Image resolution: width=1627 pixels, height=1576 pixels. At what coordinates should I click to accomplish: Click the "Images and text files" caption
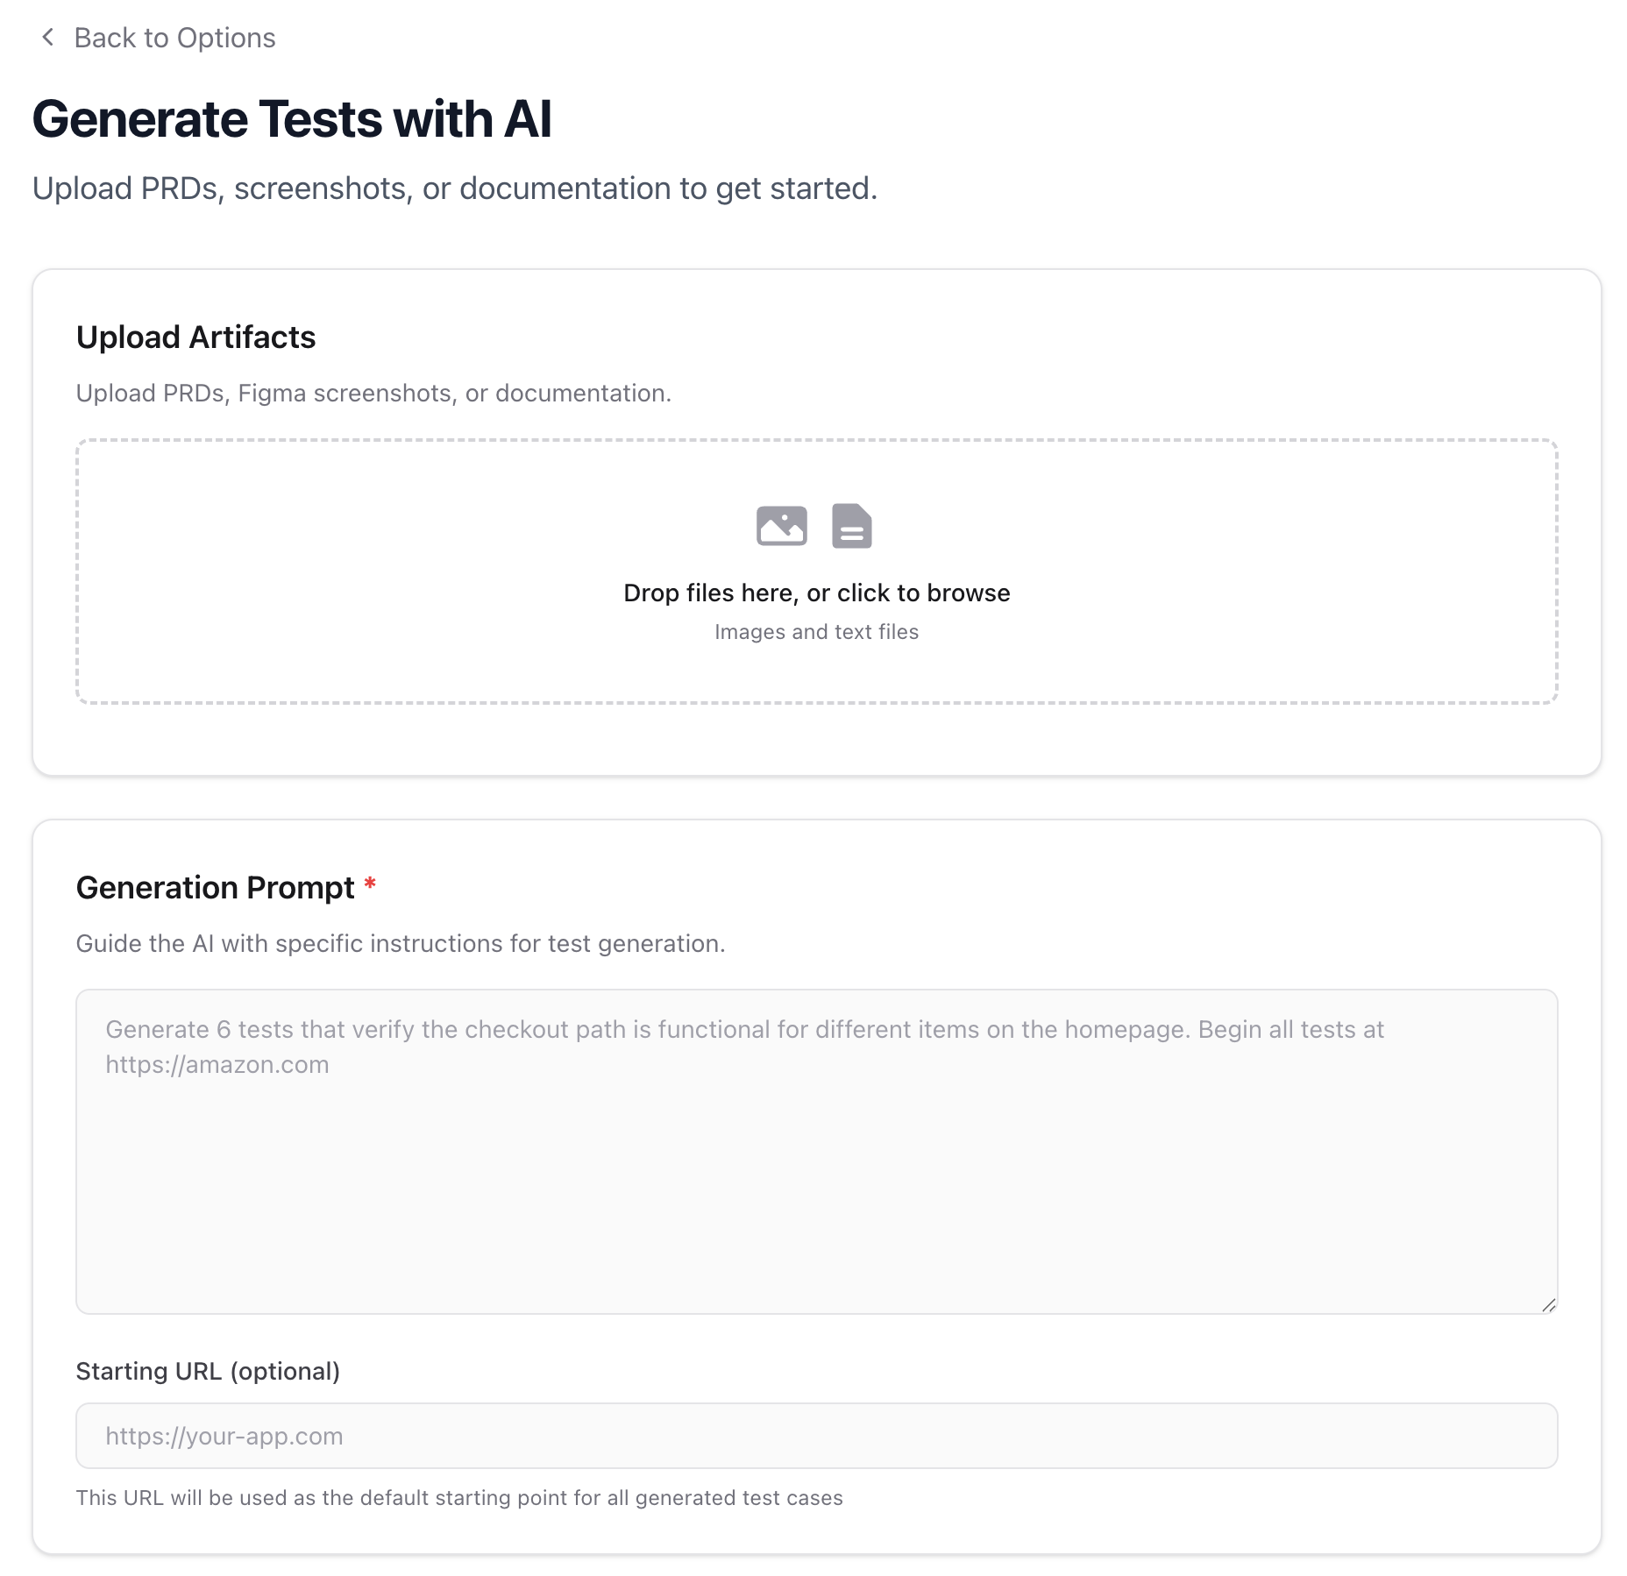pyautogui.click(x=816, y=632)
